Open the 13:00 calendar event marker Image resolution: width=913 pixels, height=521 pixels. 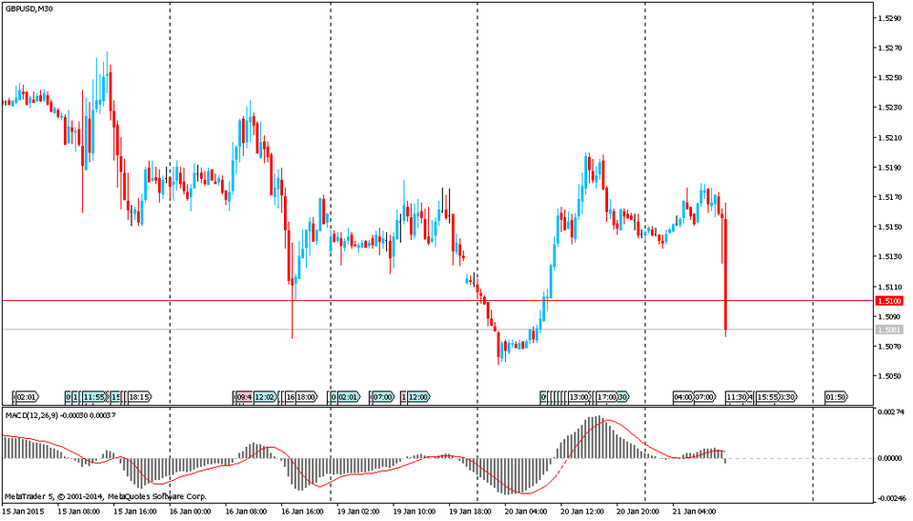point(579,397)
